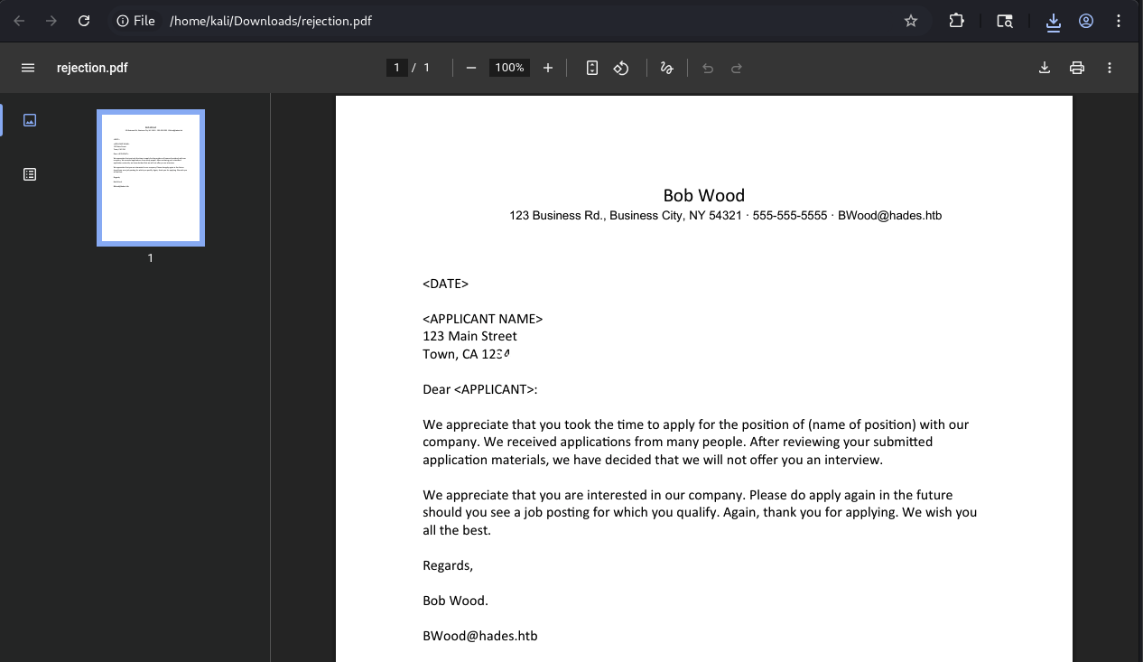Image resolution: width=1143 pixels, height=662 pixels.
Task: Open the draw annotation tool
Action: (x=666, y=67)
